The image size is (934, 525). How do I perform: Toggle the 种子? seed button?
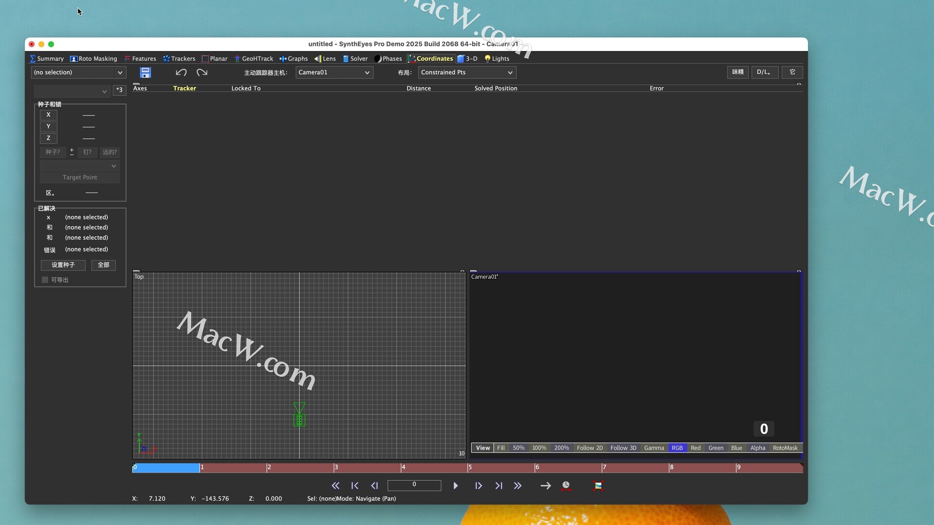(x=53, y=152)
